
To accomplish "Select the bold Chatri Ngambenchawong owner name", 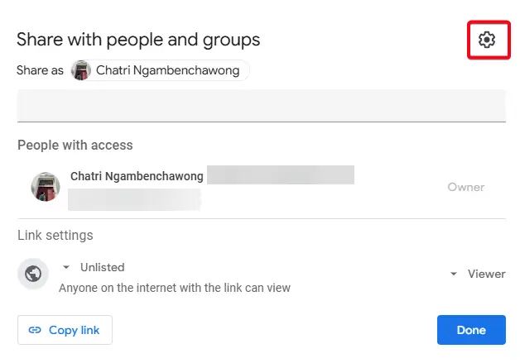I will tap(137, 176).
